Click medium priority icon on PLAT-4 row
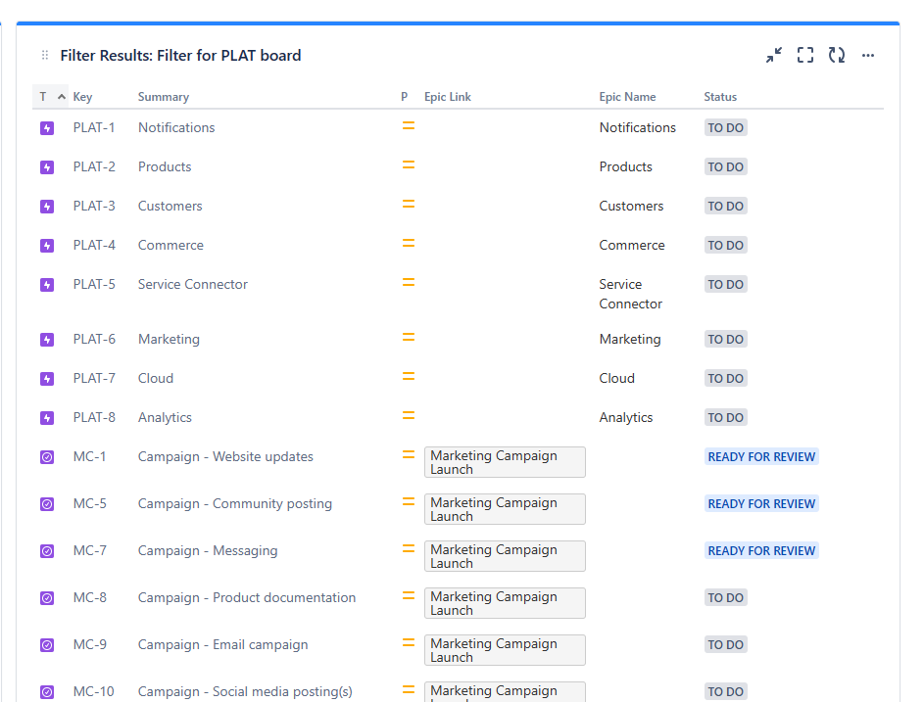 [409, 243]
